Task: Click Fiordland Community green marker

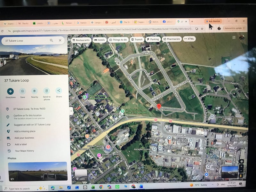Action: [x=84, y=97]
